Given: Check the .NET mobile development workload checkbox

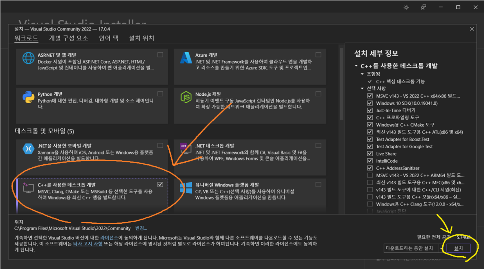Looking at the screenshot, I should (x=160, y=145).
